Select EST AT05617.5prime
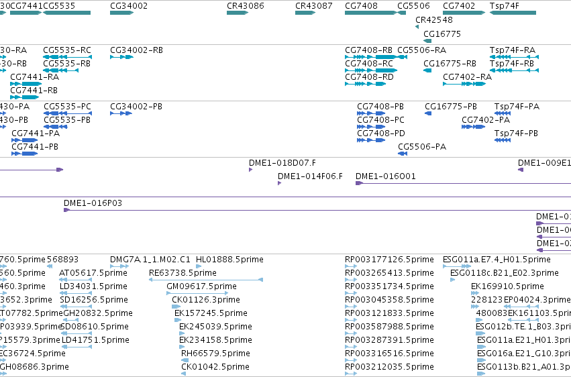 pyautogui.click(x=75, y=280)
